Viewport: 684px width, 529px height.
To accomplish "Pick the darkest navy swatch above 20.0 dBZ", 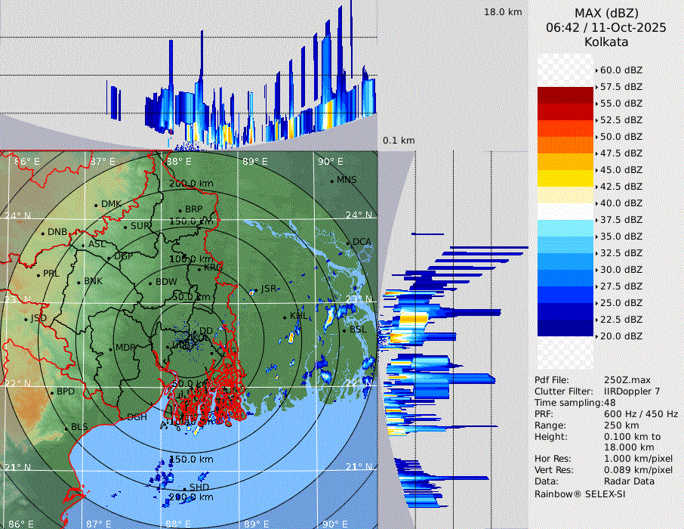I will tap(565, 327).
